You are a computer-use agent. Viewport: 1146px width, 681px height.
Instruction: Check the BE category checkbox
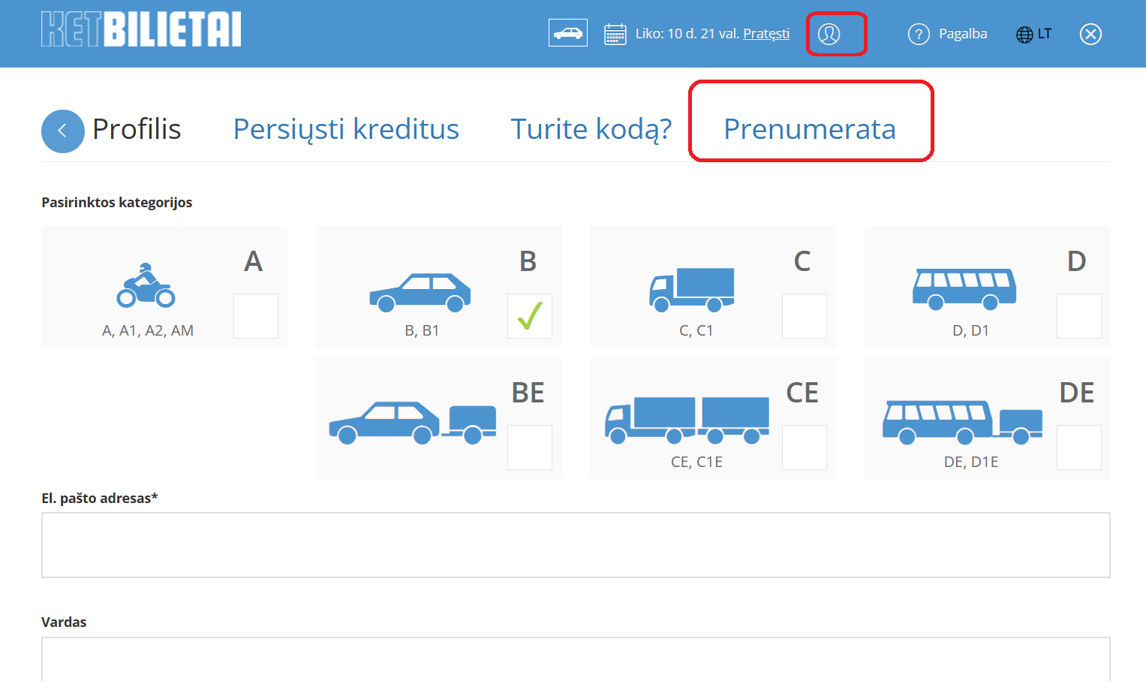[530, 447]
